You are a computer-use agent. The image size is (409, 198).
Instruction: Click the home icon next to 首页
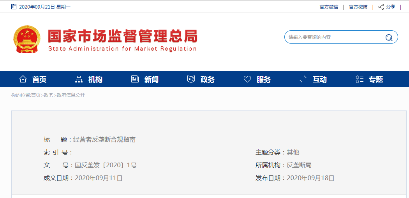pos(23,79)
